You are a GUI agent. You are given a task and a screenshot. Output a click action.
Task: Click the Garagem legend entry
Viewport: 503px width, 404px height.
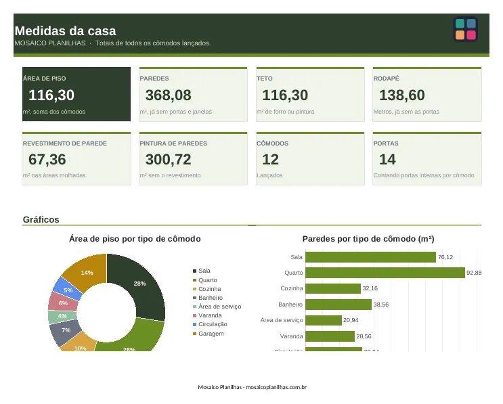209,334
